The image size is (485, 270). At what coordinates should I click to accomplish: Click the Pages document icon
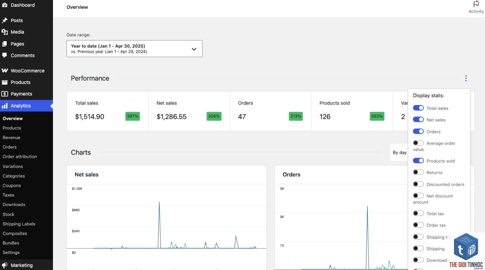(x=5, y=44)
